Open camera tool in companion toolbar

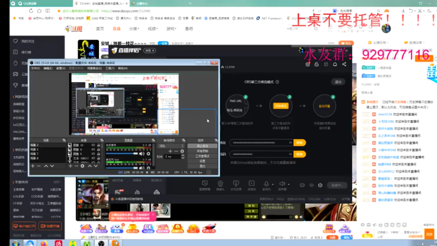tap(221, 185)
